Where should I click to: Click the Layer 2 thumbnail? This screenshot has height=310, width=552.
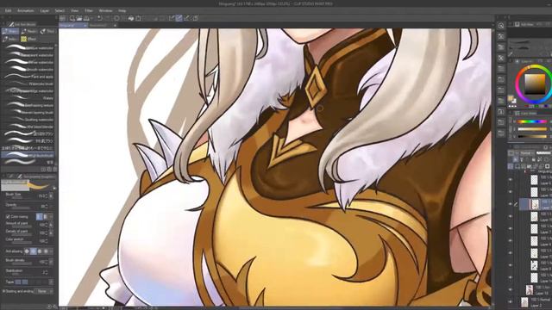(x=524, y=302)
